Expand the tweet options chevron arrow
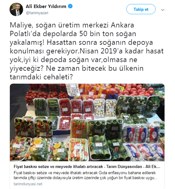 [163, 10]
